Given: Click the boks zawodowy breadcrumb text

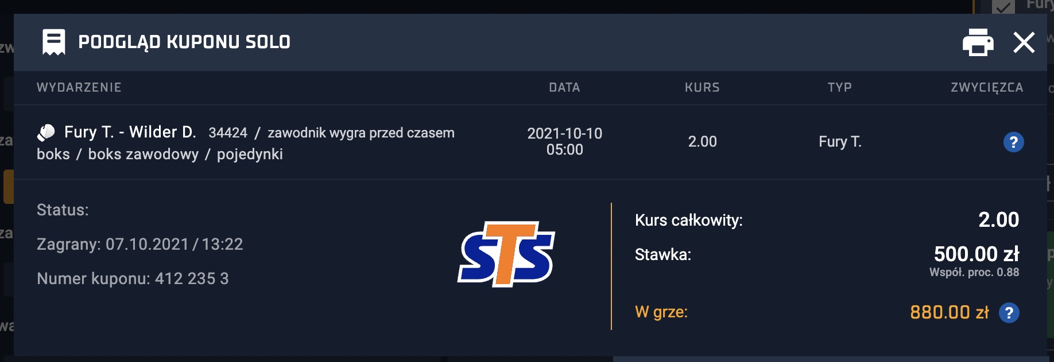Looking at the screenshot, I should tap(144, 154).
